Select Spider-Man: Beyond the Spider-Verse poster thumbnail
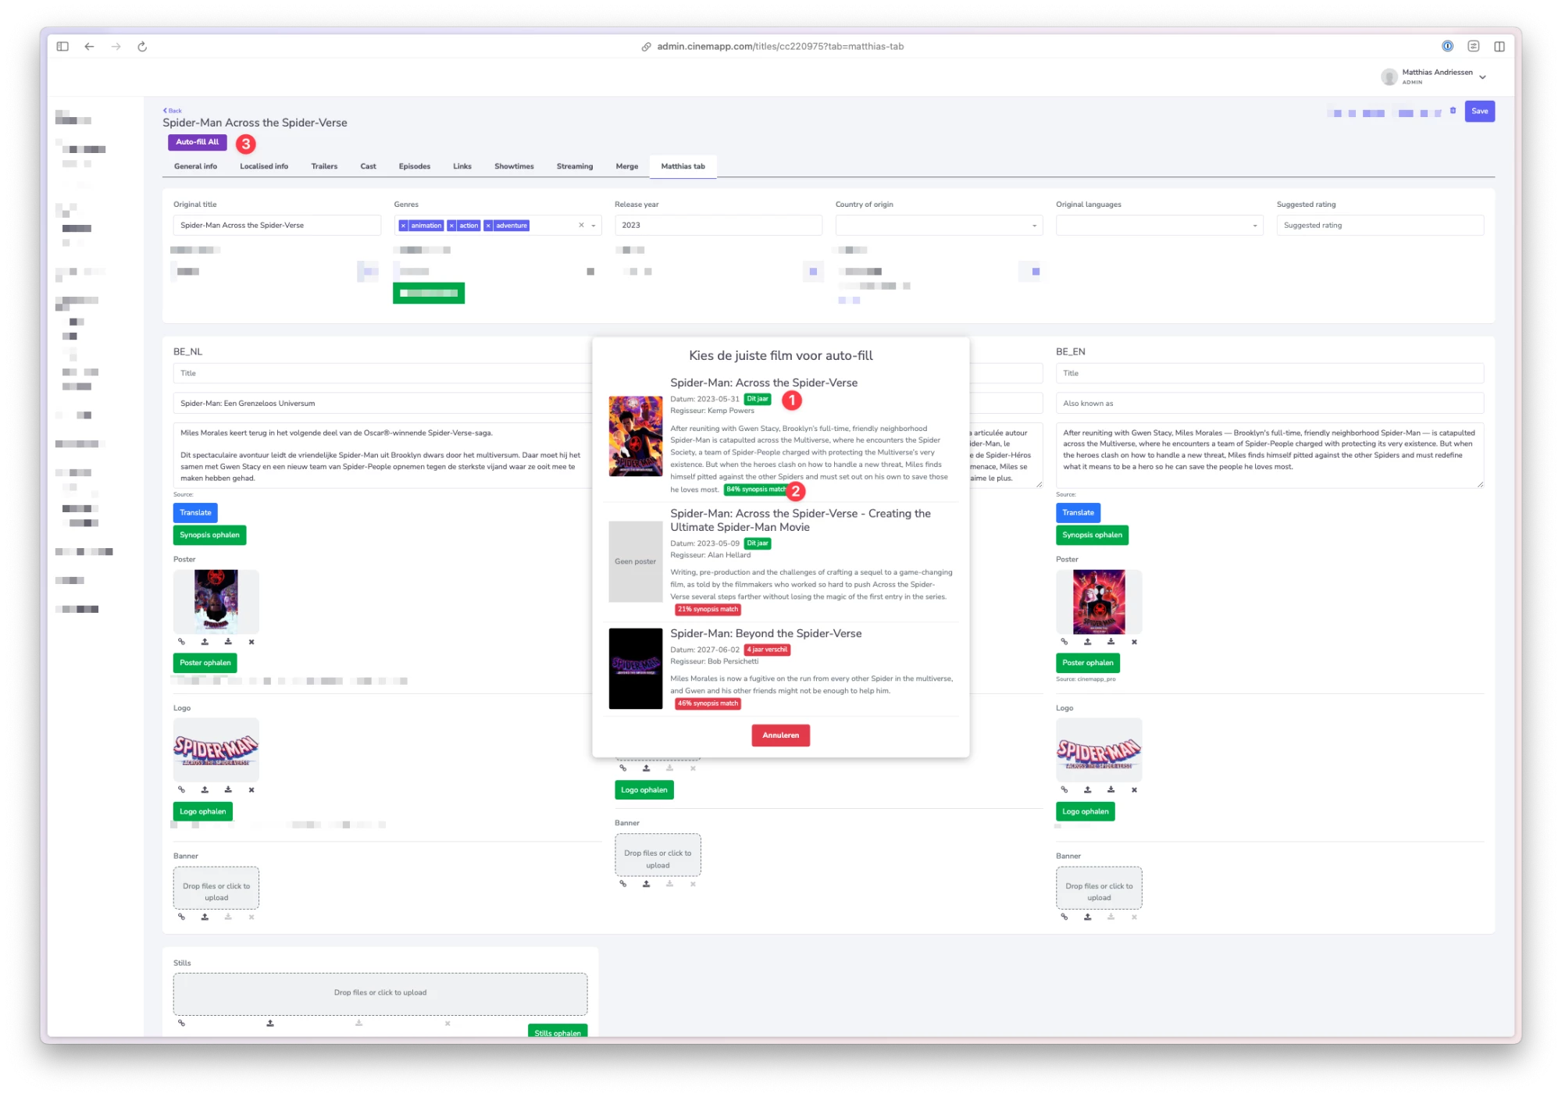Screen dimensions: 1562x1097 coord(635,668)
